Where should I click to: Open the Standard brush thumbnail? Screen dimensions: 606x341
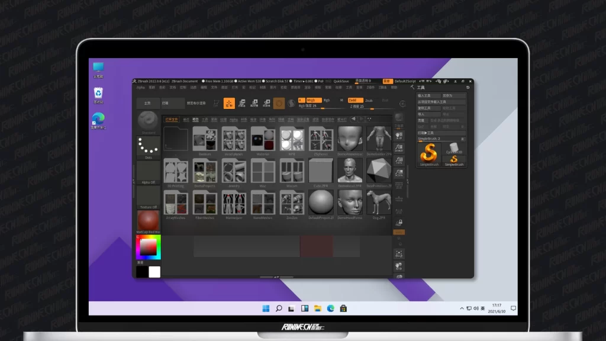coord(148,121)
